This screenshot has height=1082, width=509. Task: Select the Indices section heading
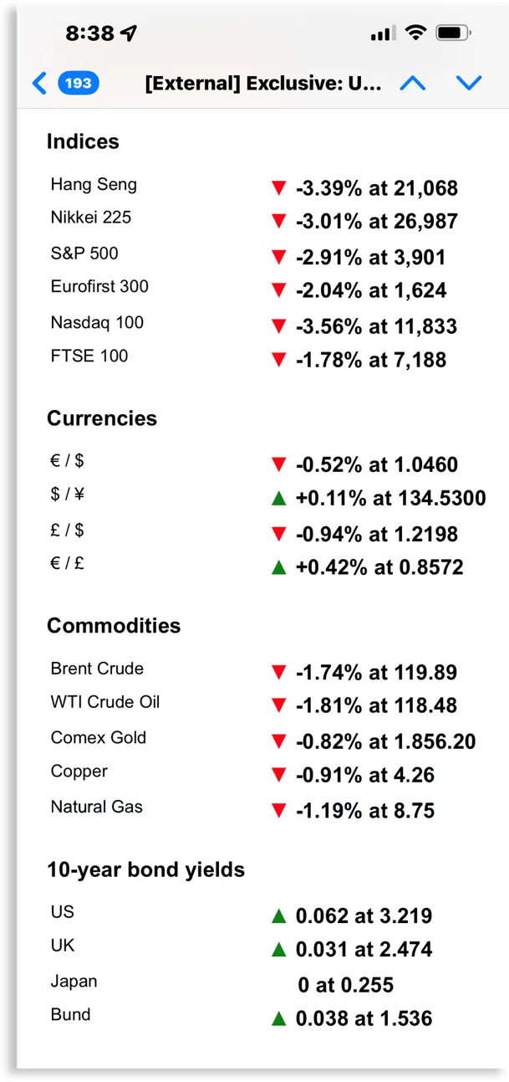[83, 141]
